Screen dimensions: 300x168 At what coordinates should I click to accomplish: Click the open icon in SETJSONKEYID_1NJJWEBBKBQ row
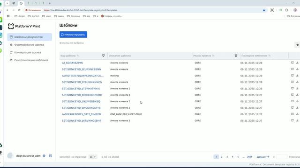[x=292, y=101]
